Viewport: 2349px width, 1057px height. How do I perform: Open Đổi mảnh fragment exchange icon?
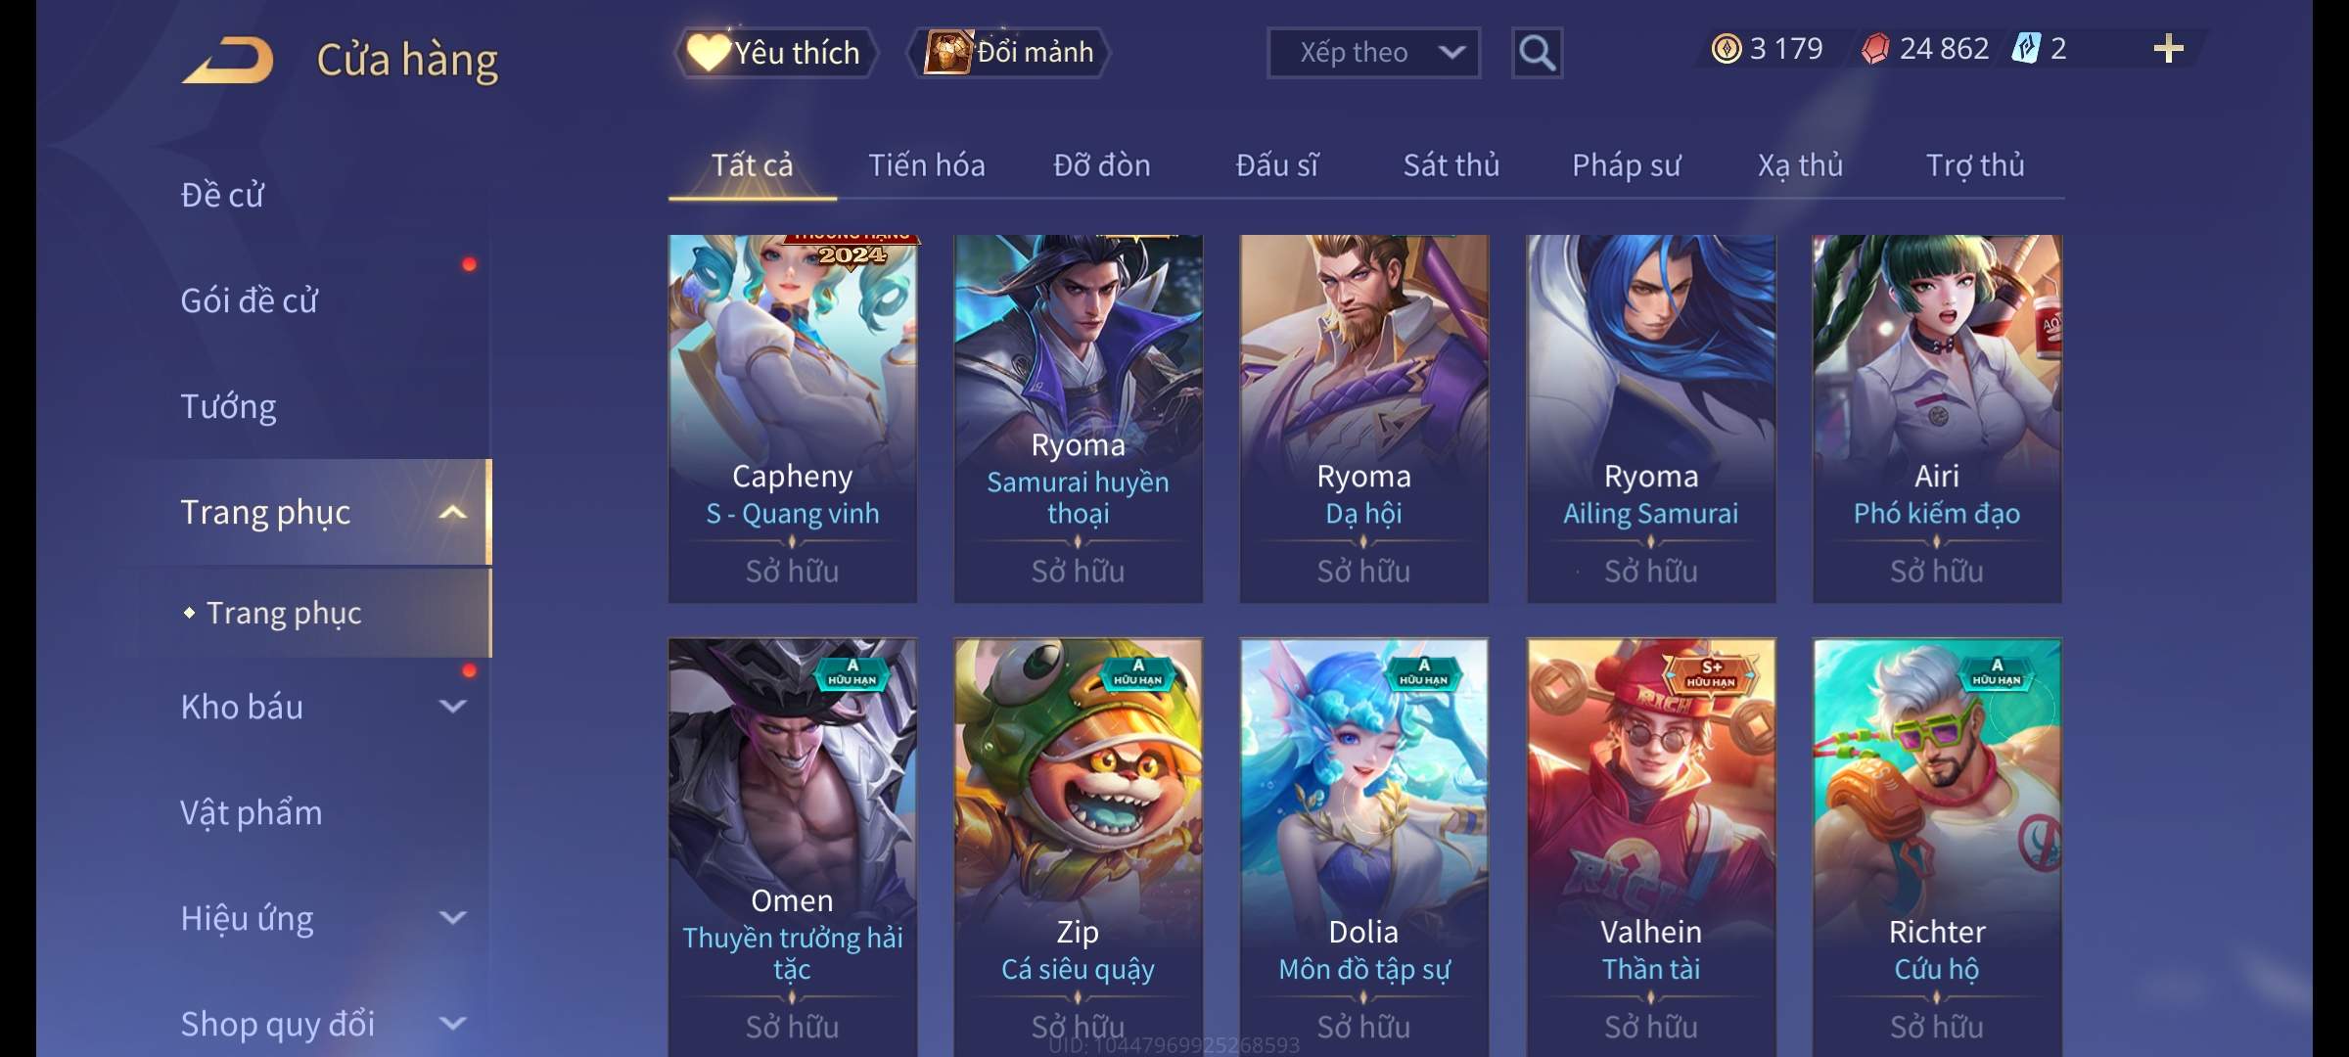(x=948, y=52)
